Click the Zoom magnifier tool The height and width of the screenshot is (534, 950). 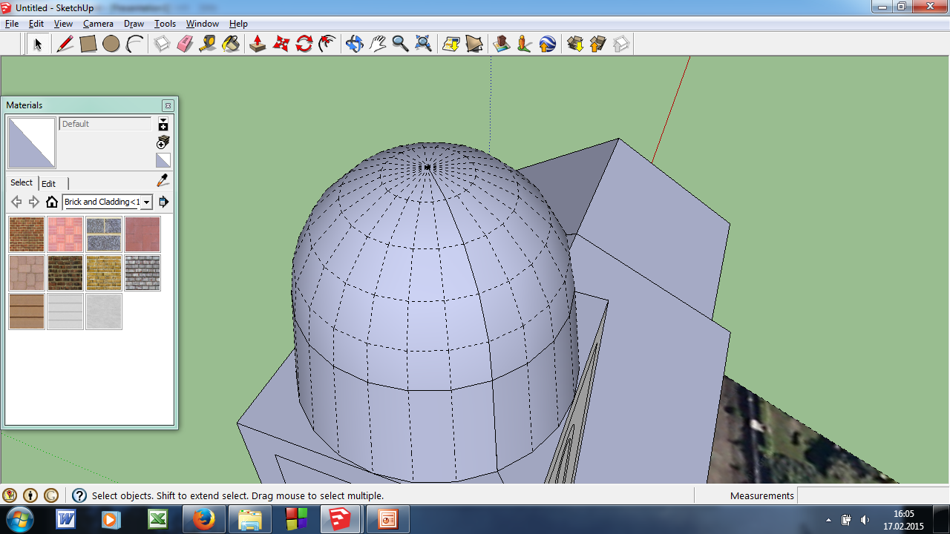pyautogui.click(x=400, y=44)
